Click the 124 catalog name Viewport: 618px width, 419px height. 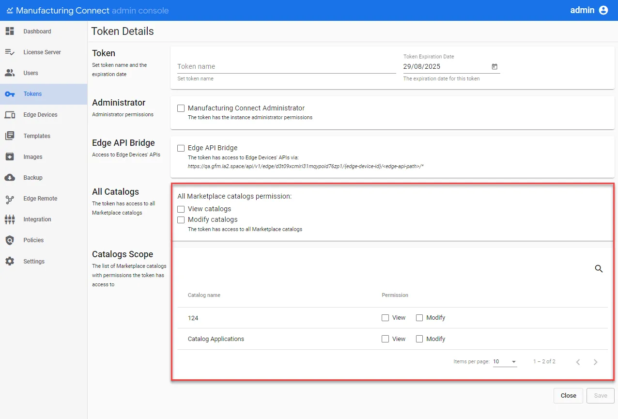[x=193, y=318]
